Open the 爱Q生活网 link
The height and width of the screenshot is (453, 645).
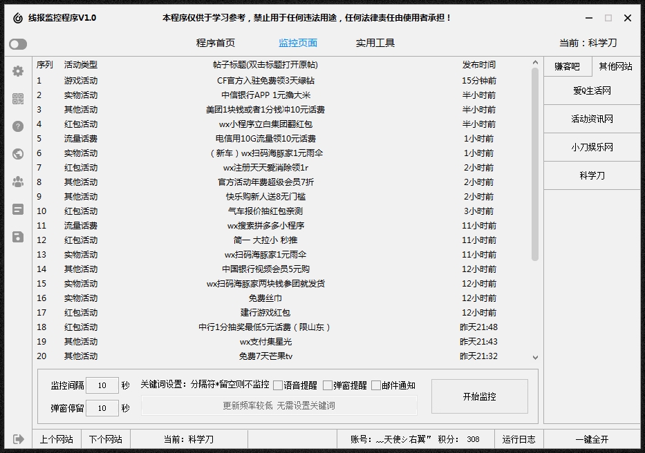592,90
